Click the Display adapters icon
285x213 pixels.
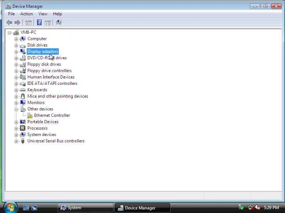(23, 51)
